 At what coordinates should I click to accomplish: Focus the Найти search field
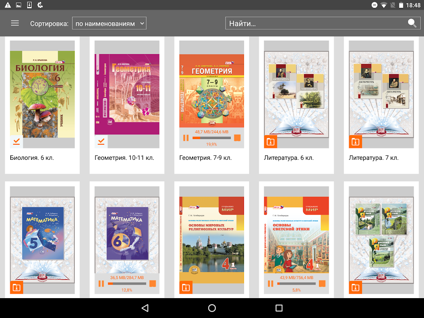pyautogui.click(x=323, y=23)
